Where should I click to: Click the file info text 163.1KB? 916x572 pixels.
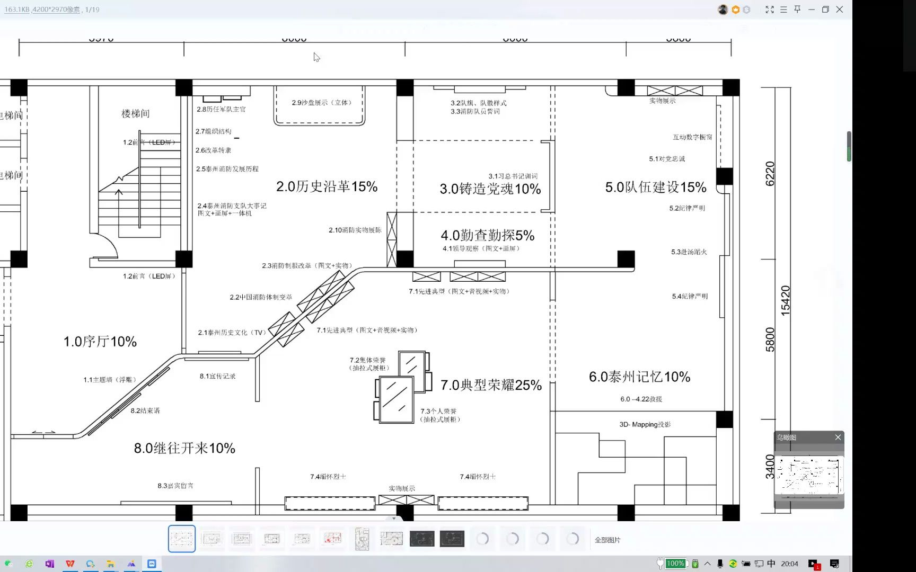(x=16, y=10)
